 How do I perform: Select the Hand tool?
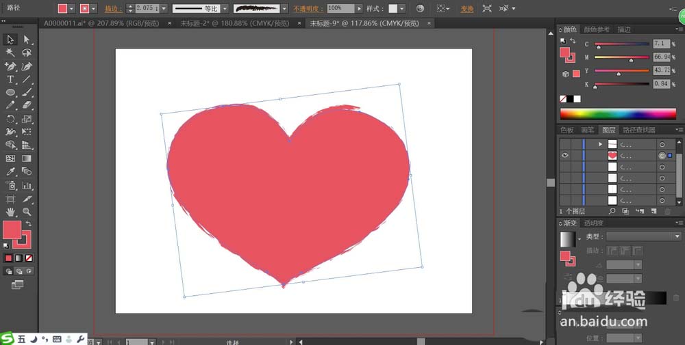click(x=10, y=212)
